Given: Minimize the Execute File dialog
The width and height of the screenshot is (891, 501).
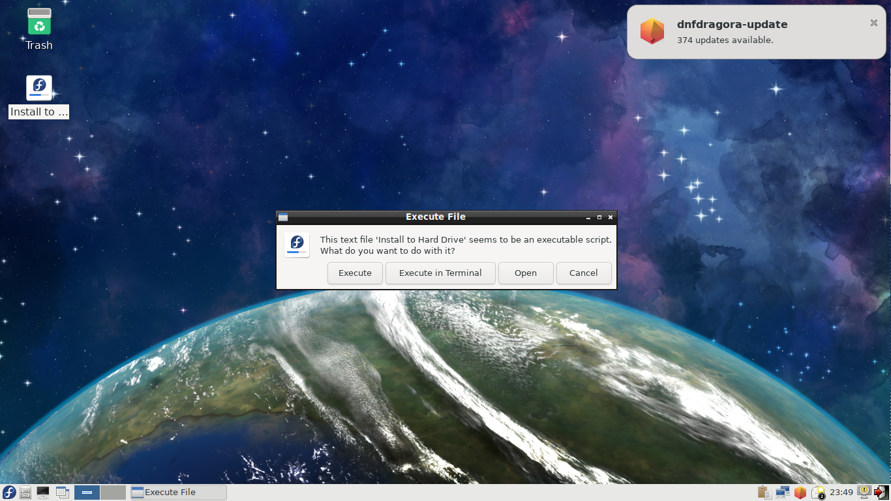Looking at the screenshot, I should pos(588,217).
